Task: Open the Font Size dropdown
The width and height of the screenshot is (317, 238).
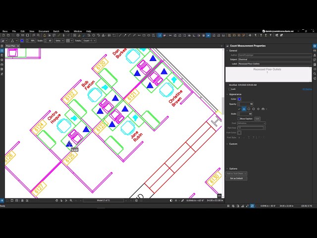Action: point(252,128)
